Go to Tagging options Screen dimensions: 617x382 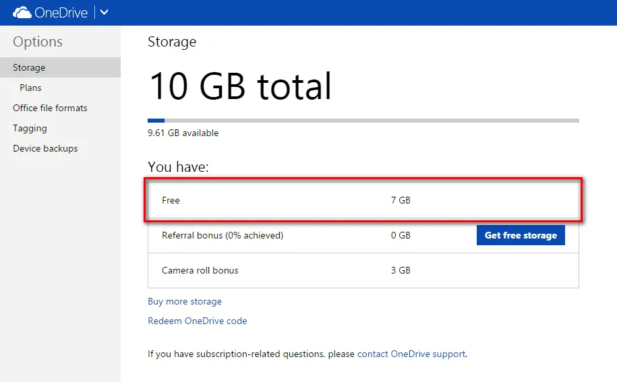click(x=30, y=128)
